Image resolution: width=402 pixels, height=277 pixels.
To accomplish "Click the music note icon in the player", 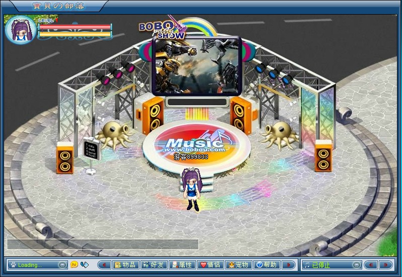I will click(x=307, y=265).
